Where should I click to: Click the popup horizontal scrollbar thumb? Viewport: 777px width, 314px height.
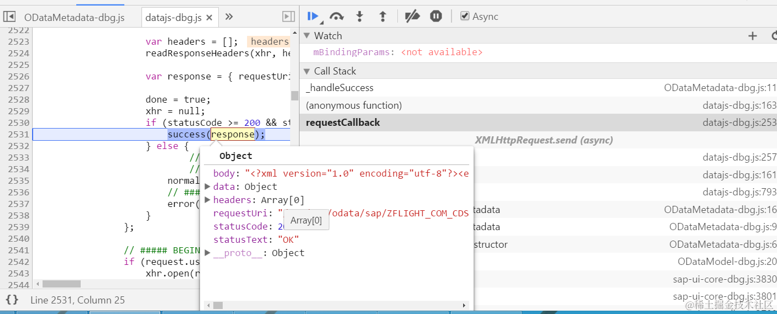pos(218,305)
